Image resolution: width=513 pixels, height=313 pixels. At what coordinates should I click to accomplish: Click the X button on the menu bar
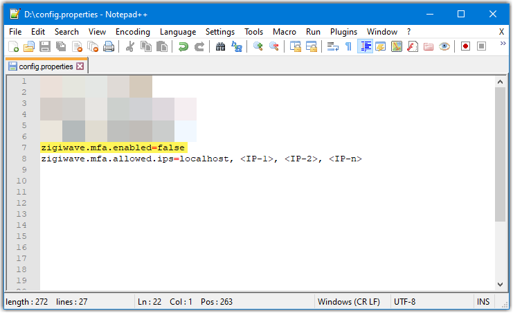click(x=501, y=32)
